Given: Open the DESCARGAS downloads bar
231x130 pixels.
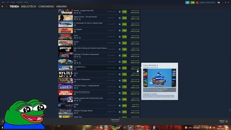Looking at the screenshot, I should tap(115, 120).
